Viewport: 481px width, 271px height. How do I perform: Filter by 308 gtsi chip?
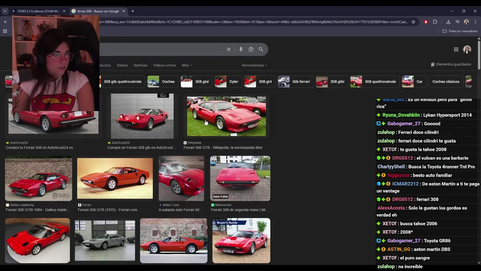coord(196,81)
